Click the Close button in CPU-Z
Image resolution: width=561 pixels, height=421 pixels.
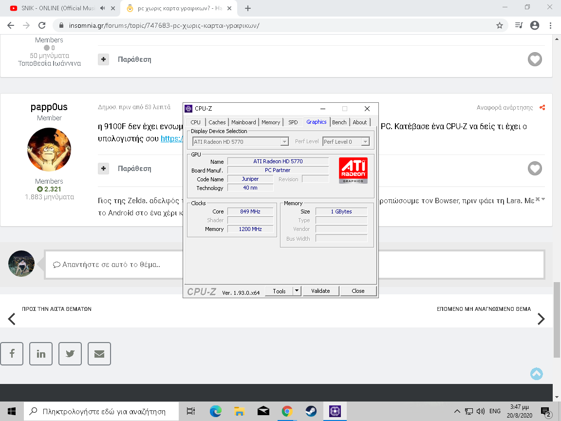coord(358,291)
